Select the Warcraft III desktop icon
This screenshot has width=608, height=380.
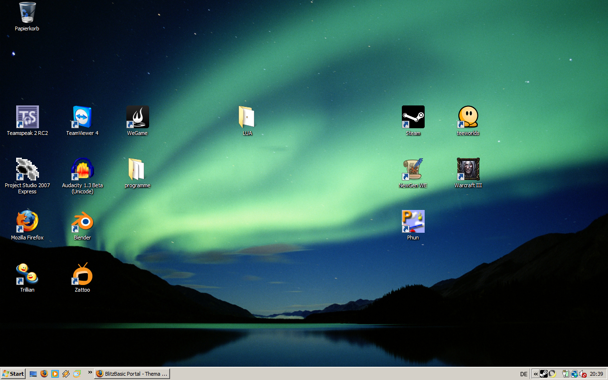(468, 170)
